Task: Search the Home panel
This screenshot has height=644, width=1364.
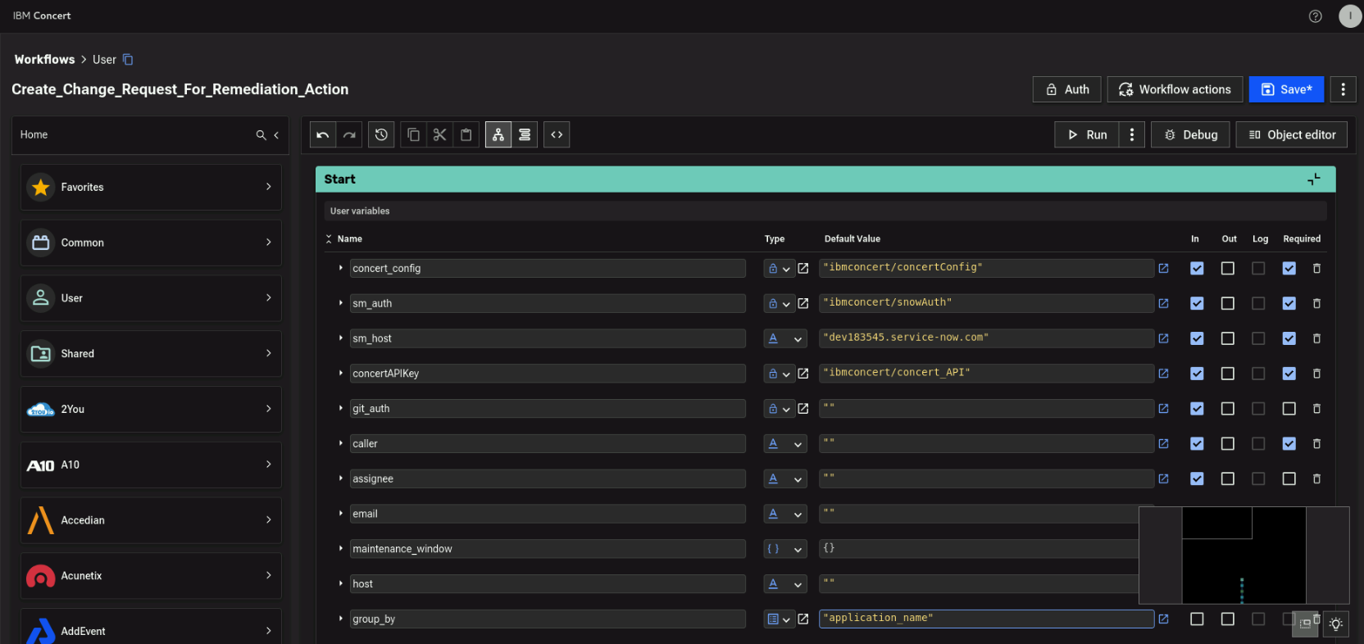Action: 261,135
